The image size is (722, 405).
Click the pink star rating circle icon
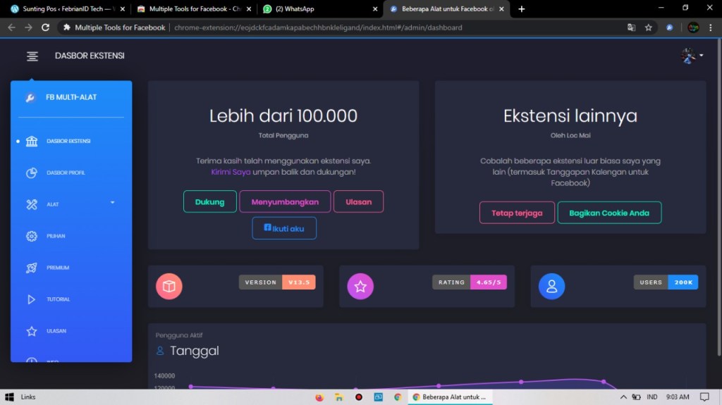360,286
